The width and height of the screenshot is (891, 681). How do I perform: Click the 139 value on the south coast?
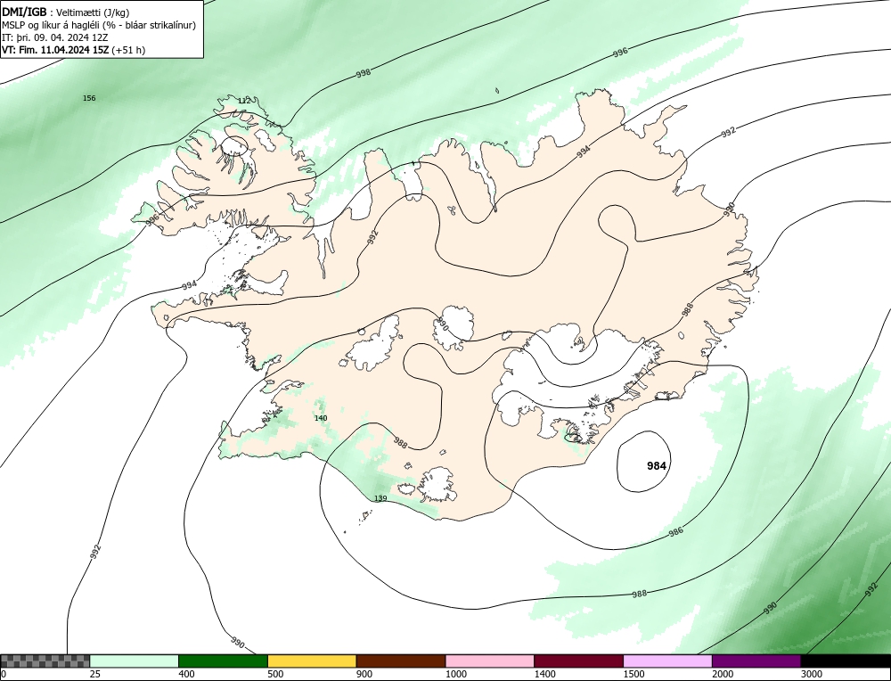[x=380, y=498]
